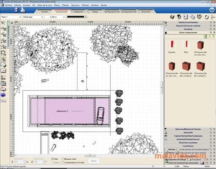
Task: Select the red square layout tool in left toolbar
Action: (3, 71)
